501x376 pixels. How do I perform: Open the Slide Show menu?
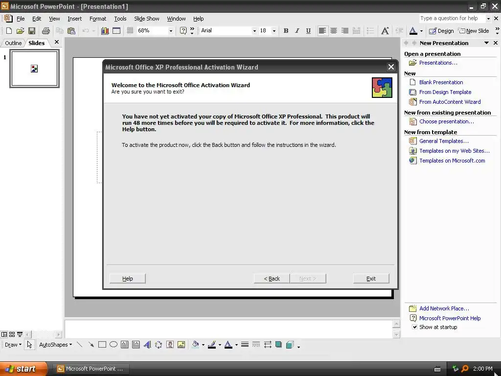[147, 19]
